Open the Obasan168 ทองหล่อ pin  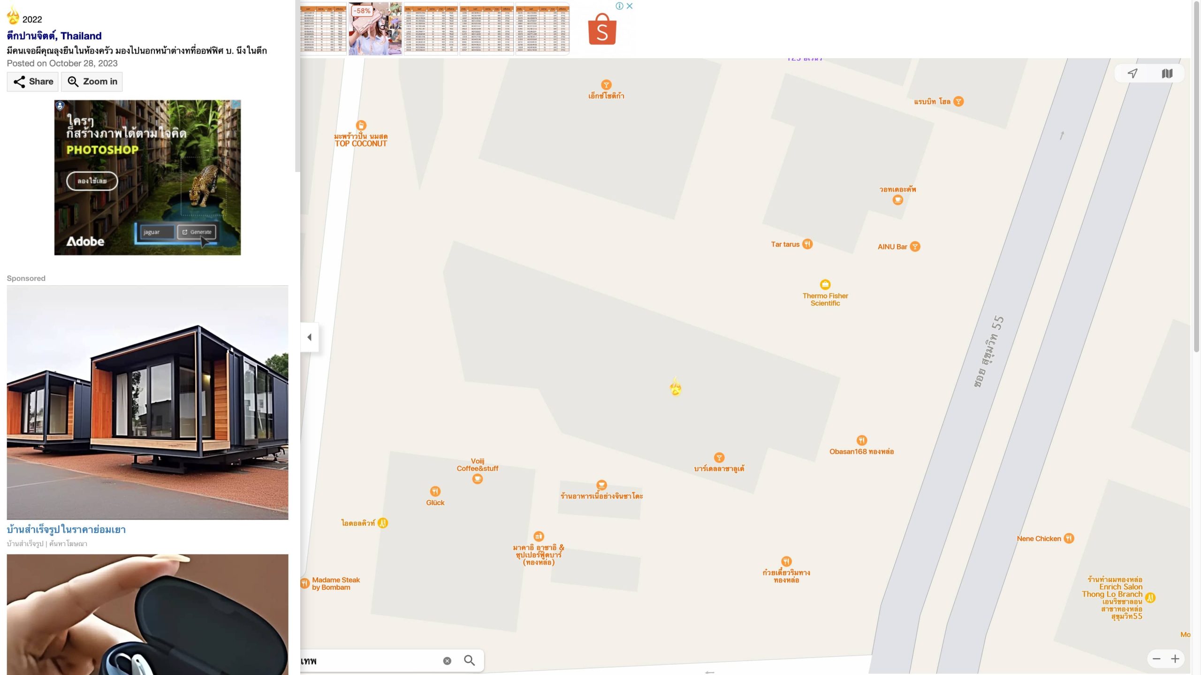[x=861, y=440]
